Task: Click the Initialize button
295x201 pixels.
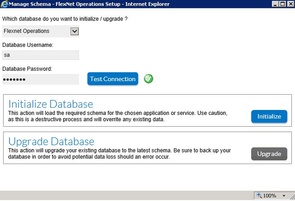Action: pos(269,116)
